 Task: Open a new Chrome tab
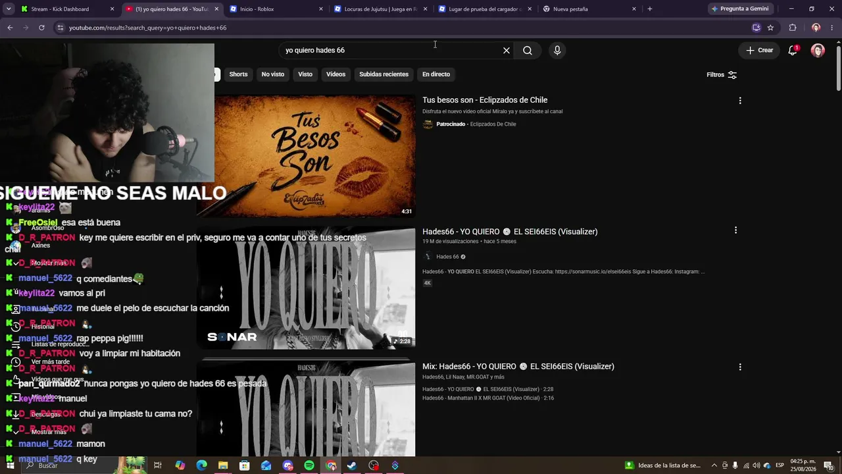[650, 9]
